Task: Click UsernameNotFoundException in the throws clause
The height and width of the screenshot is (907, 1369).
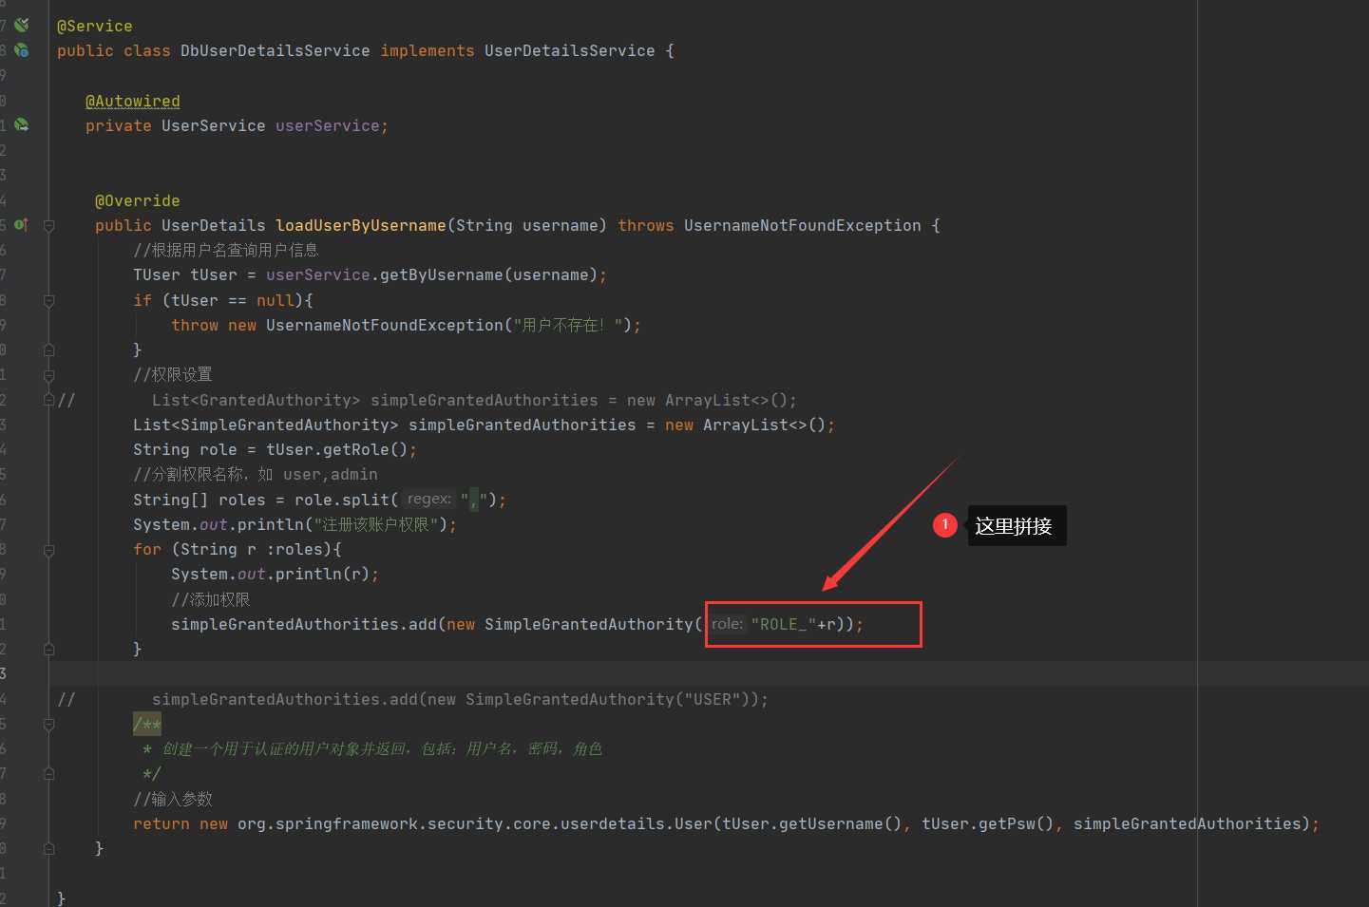Action: (x=803, y=225)
